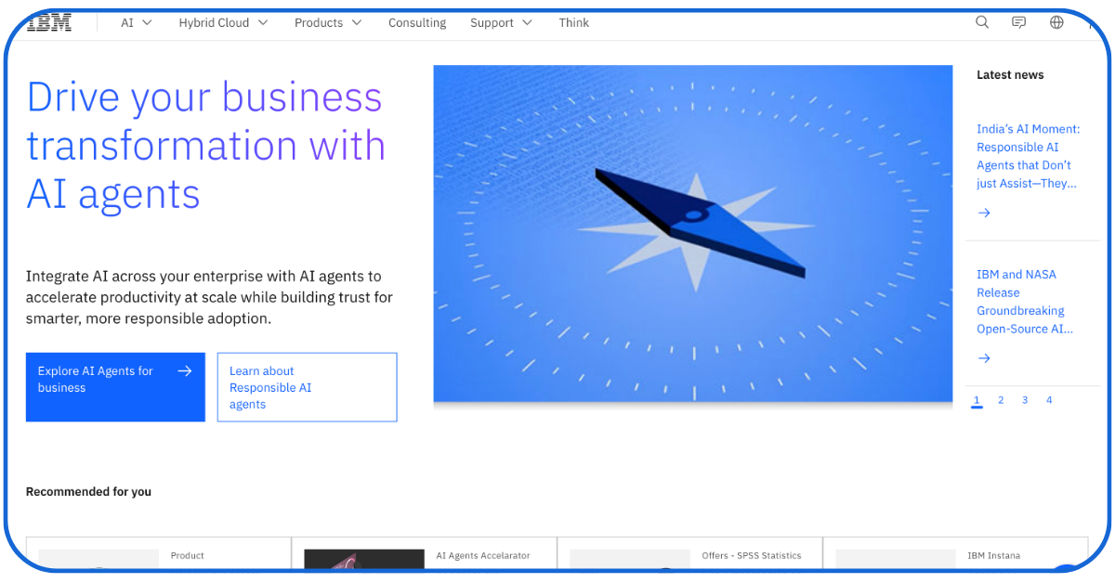The image size is (1115, 583).
Task: Click the compass hero image
Action: click(x=692, y=234)
